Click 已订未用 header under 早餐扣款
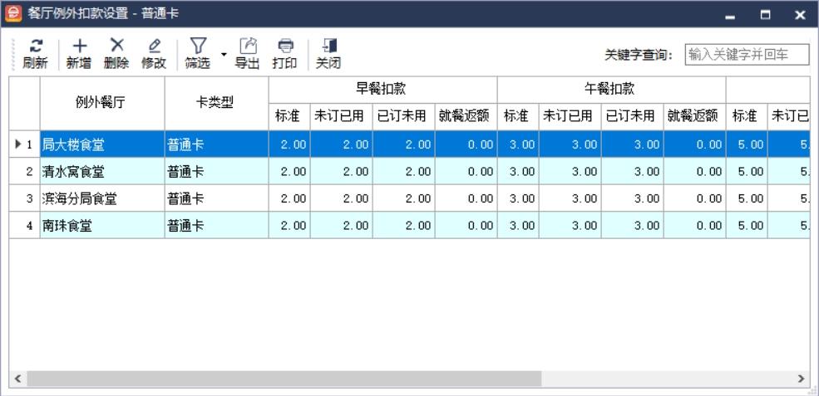Screen dimensions: 819x396 pyautogui.click(x=404, y=117)
